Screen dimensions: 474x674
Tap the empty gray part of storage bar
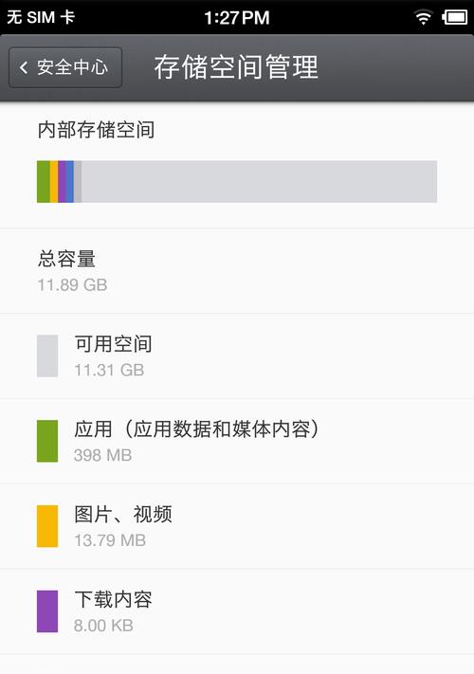point(259,181)
